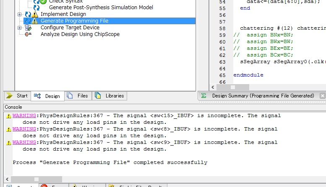Image resolution: width=326 pixels, height=187 pixels.
Task: Select the Generate Programming File process
Action: point(75,21)
